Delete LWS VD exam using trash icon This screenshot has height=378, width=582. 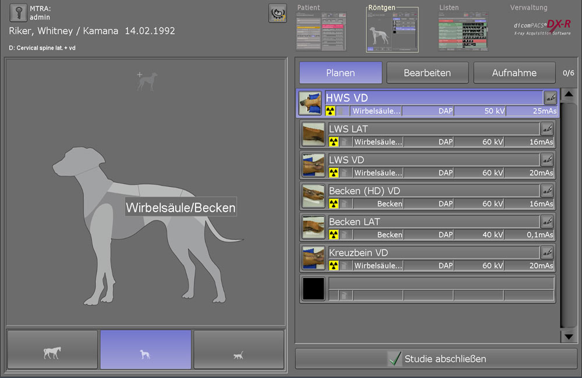345,173
